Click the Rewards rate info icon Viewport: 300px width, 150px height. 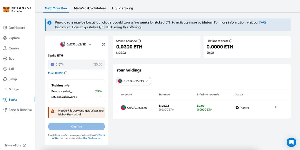71,91
